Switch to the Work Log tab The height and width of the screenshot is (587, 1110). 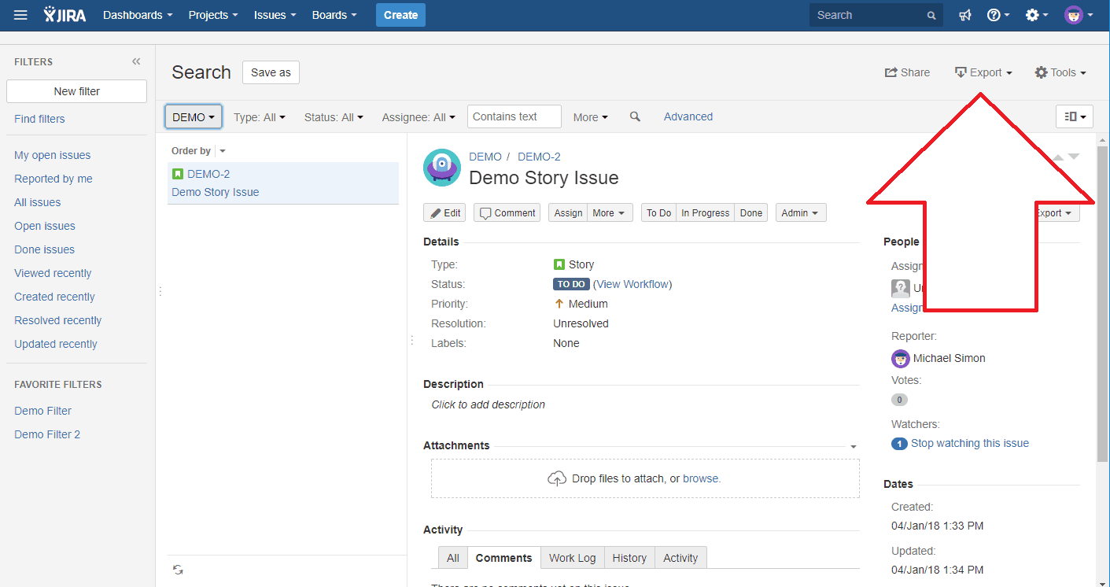[572, 557]
